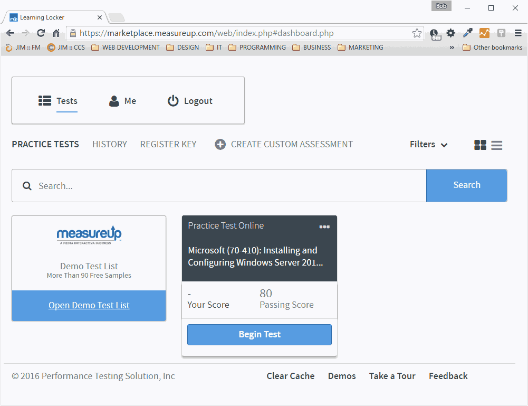Click the More Than 90 Free Samples text
The width and height of the screenshot is (528, 406).
(89, 276)
